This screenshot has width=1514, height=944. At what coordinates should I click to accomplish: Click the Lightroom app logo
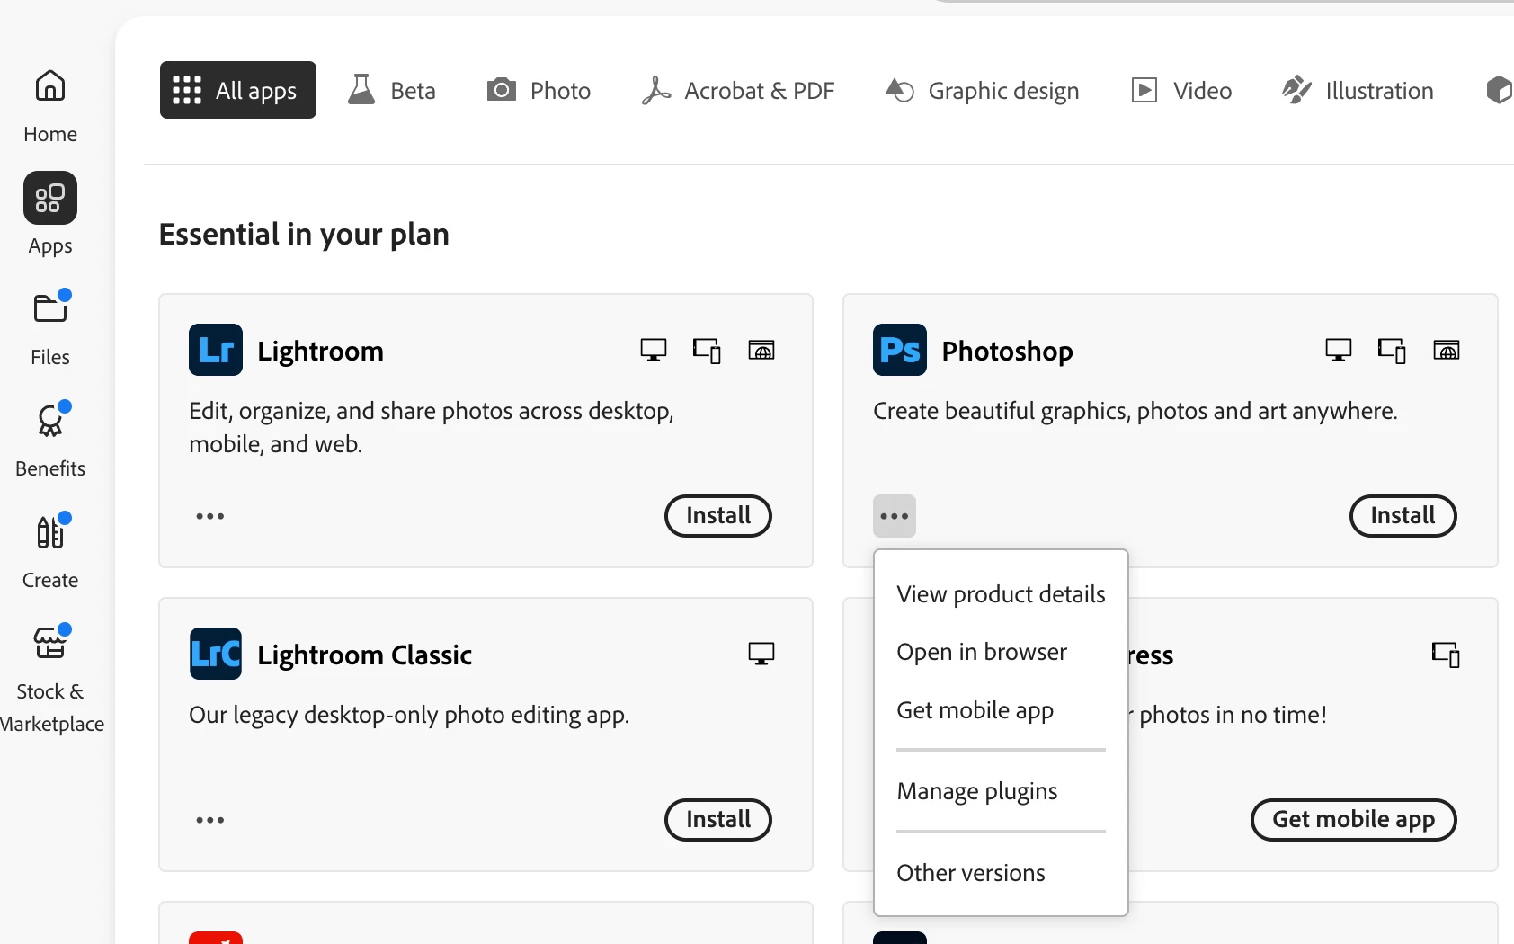216,350
